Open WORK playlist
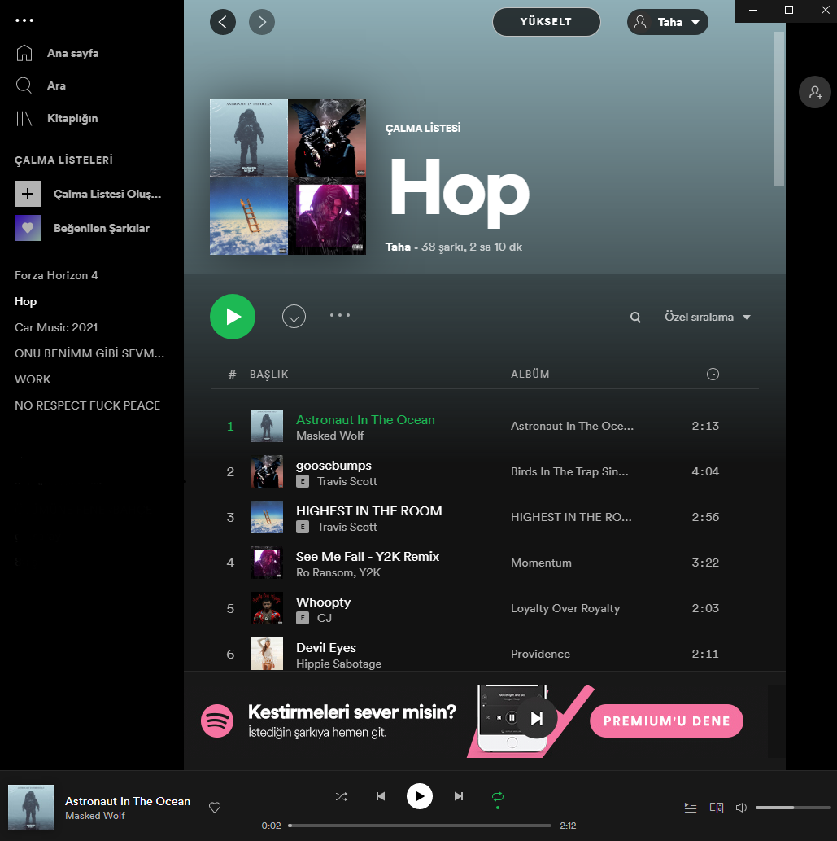Image resolution: width=837 pixels, height=841 pixels. coord(33,379)
